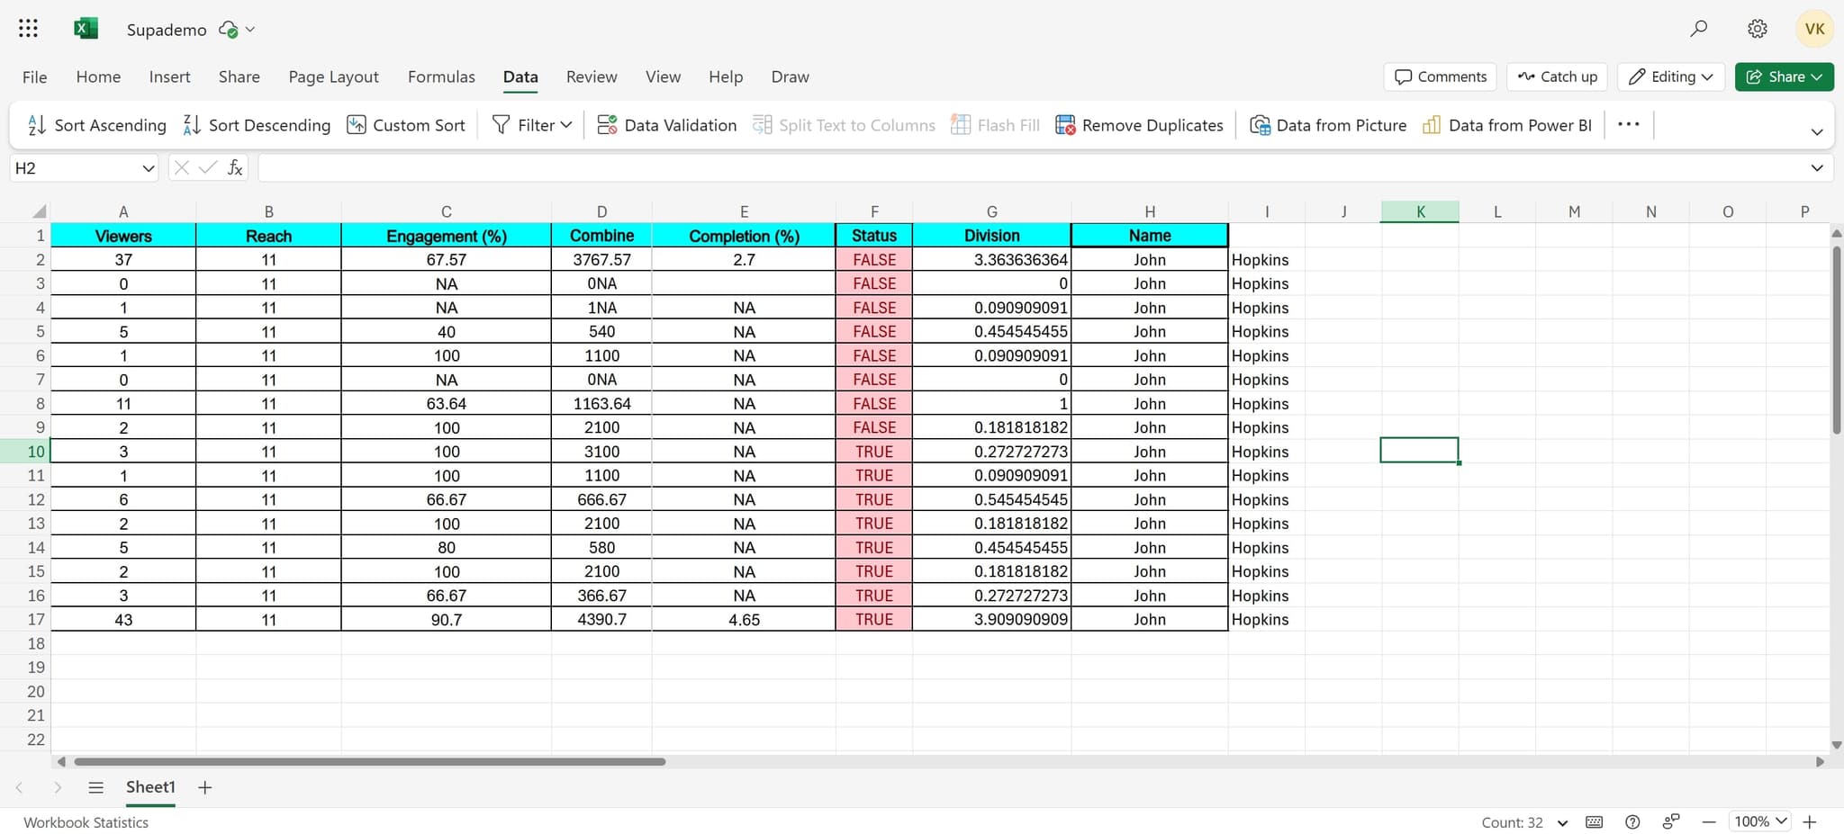Click the Sort Ascending icon
This screenshot has width=1844, height=834.
(x=37, y=125)
